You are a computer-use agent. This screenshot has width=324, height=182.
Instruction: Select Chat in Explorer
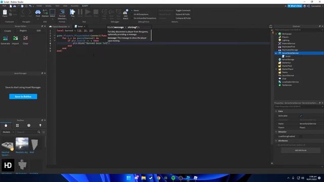[x=284, y=79]
